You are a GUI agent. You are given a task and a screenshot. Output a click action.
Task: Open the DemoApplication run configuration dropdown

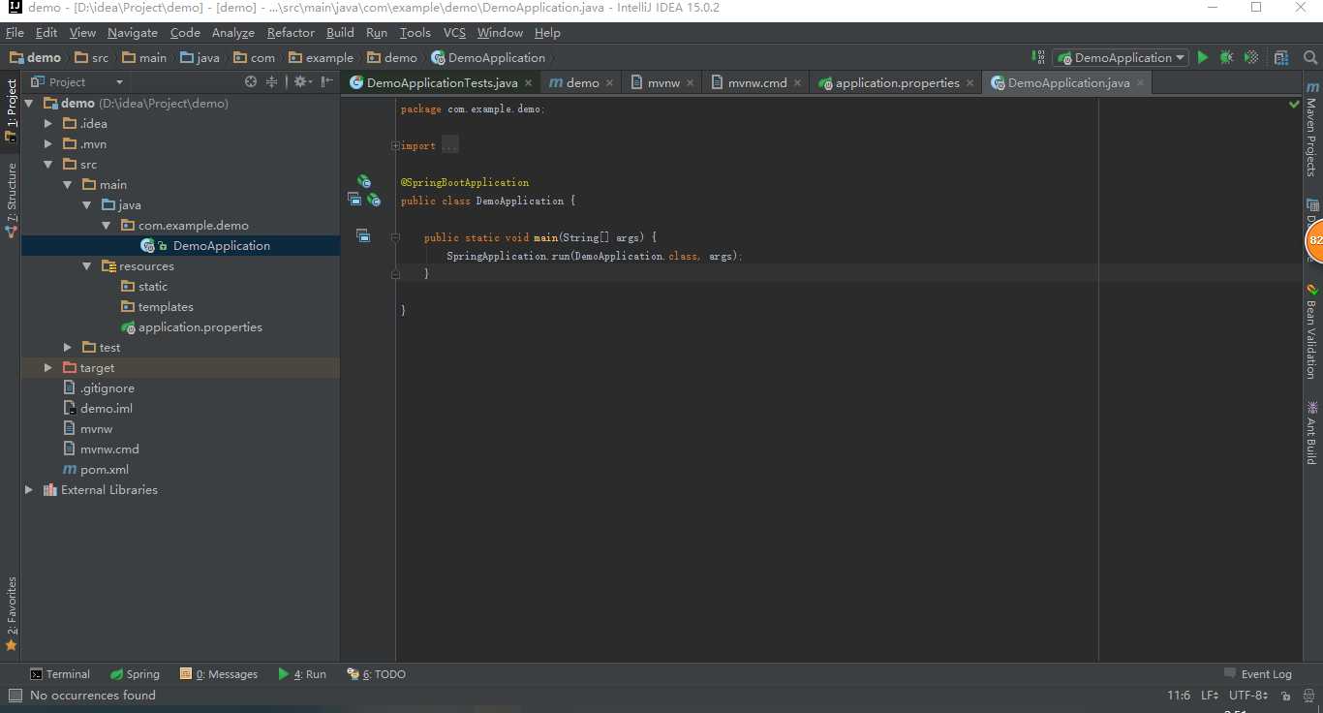point(1121,57)
